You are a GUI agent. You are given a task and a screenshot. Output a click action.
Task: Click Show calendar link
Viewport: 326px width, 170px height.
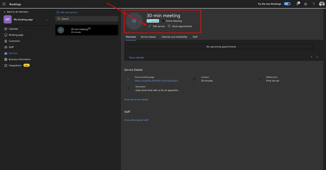(137, 58)
